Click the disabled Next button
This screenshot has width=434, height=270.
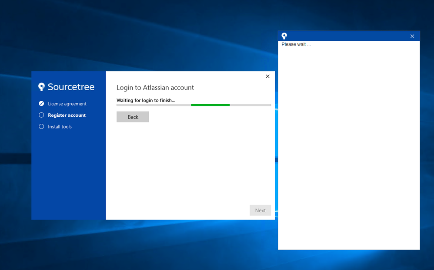[x=260, y=210]
